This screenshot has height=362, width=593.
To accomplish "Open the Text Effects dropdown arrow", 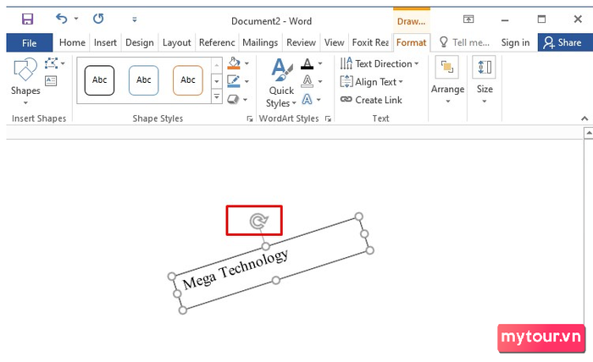I will click(319, 100).
